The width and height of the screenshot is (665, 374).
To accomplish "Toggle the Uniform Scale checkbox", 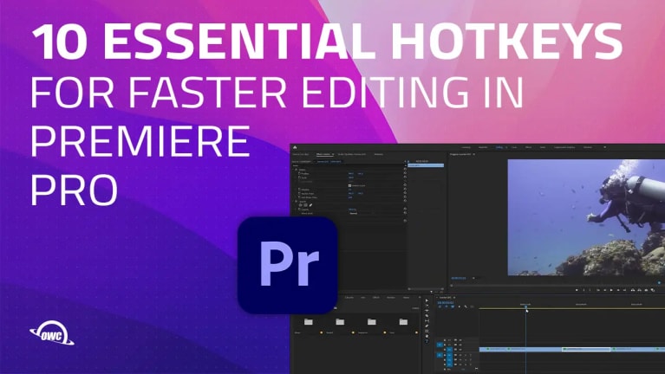I will coord(349,185).
